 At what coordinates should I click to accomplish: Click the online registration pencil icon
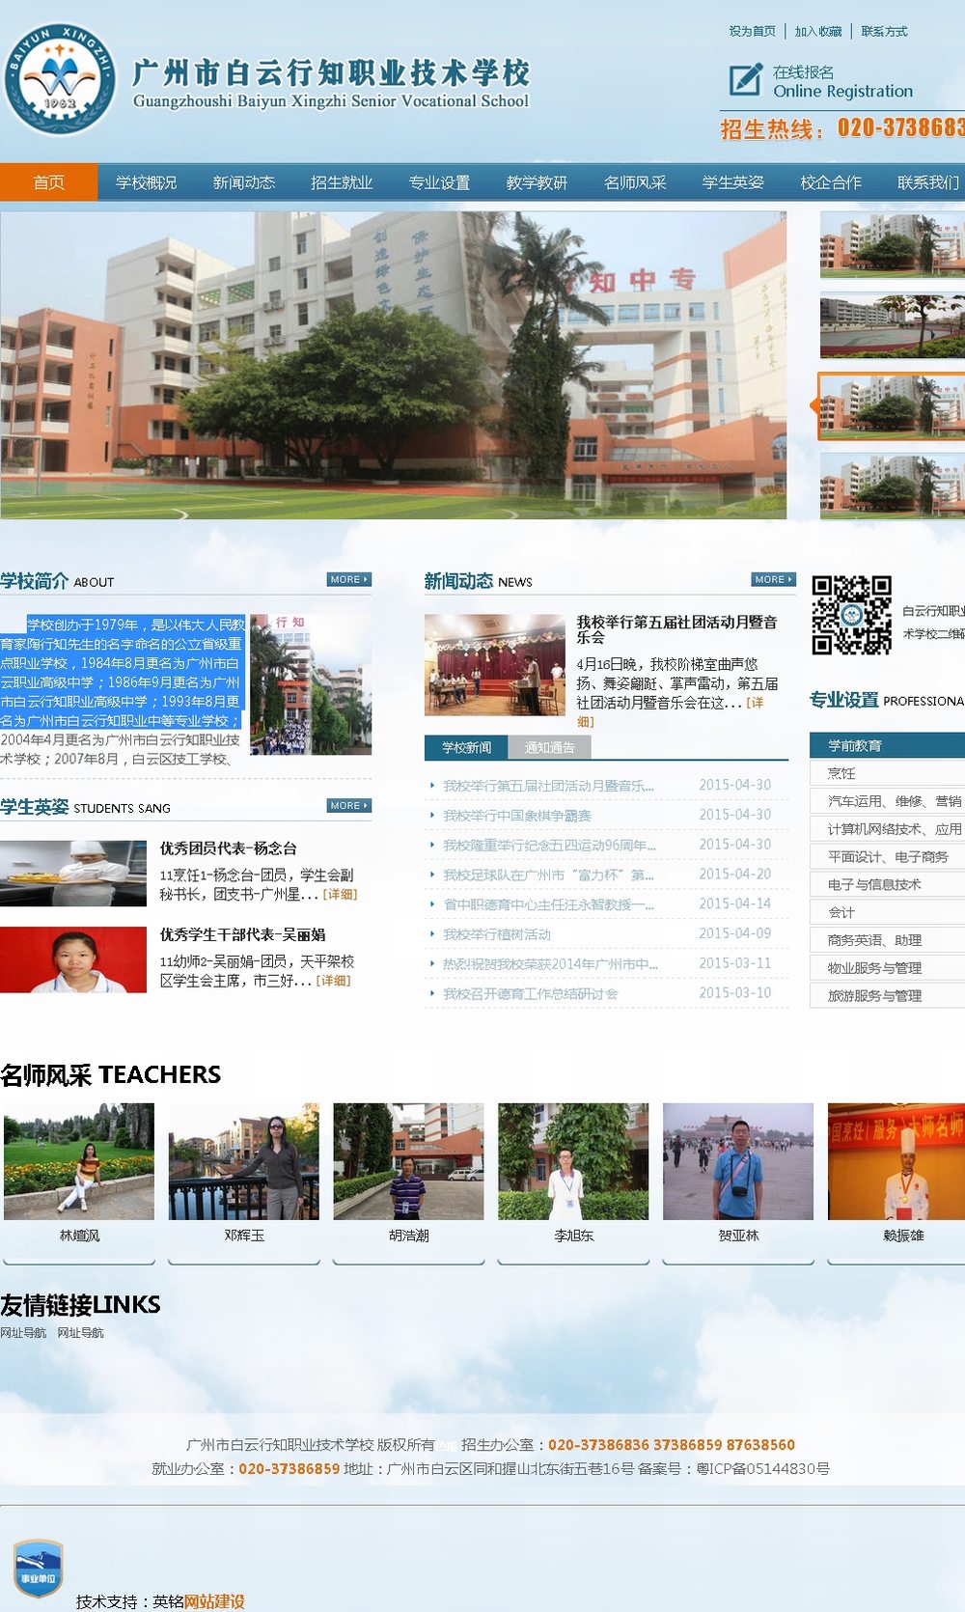click(745, 80)
